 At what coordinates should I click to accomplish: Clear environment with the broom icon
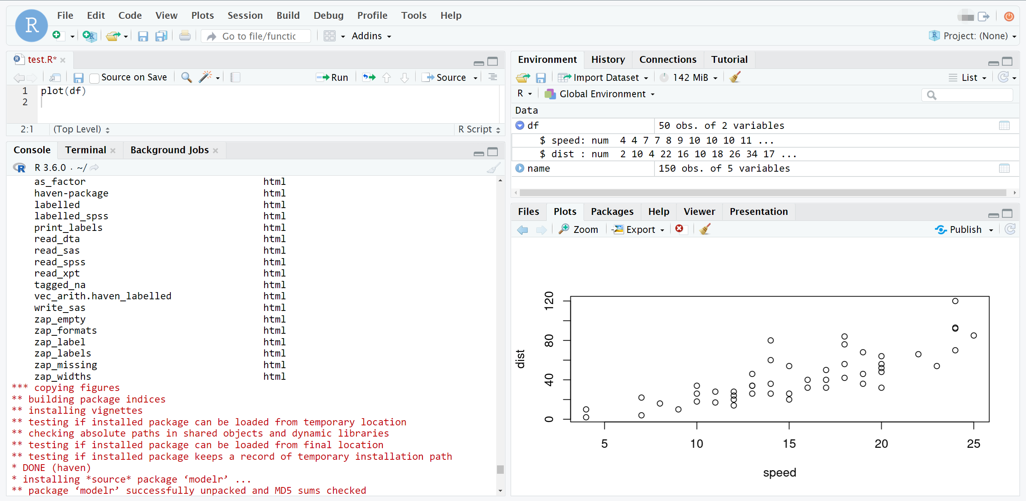point(735,77)
